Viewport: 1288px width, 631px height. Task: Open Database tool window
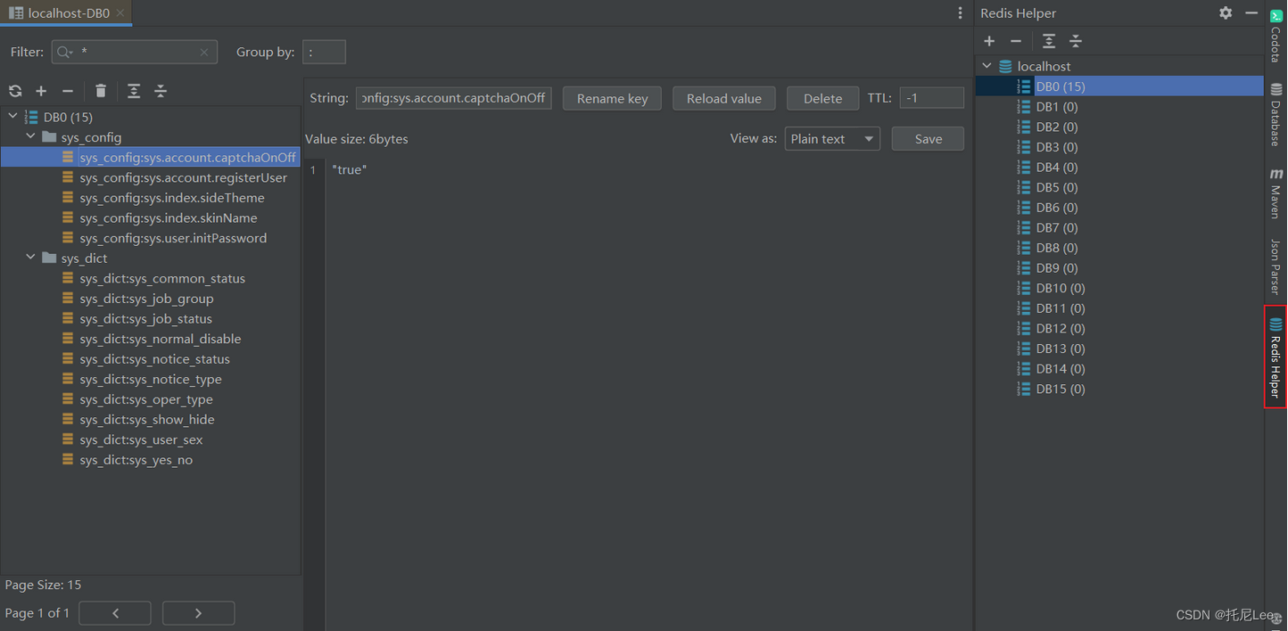point(1276,115)
